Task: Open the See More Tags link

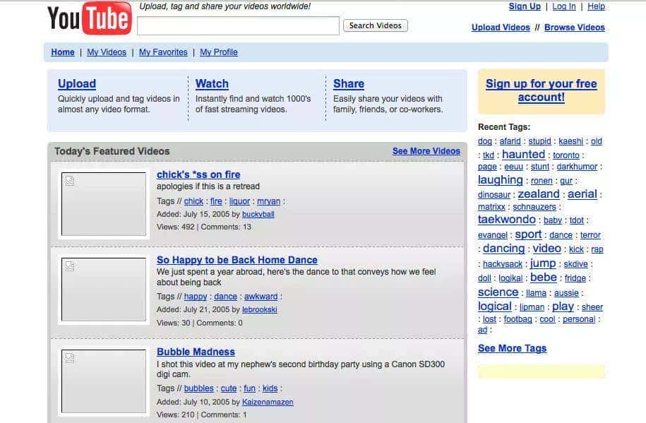Action: 512,348
